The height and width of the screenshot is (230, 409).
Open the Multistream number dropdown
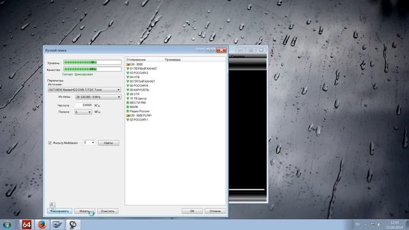click(89, 142)
